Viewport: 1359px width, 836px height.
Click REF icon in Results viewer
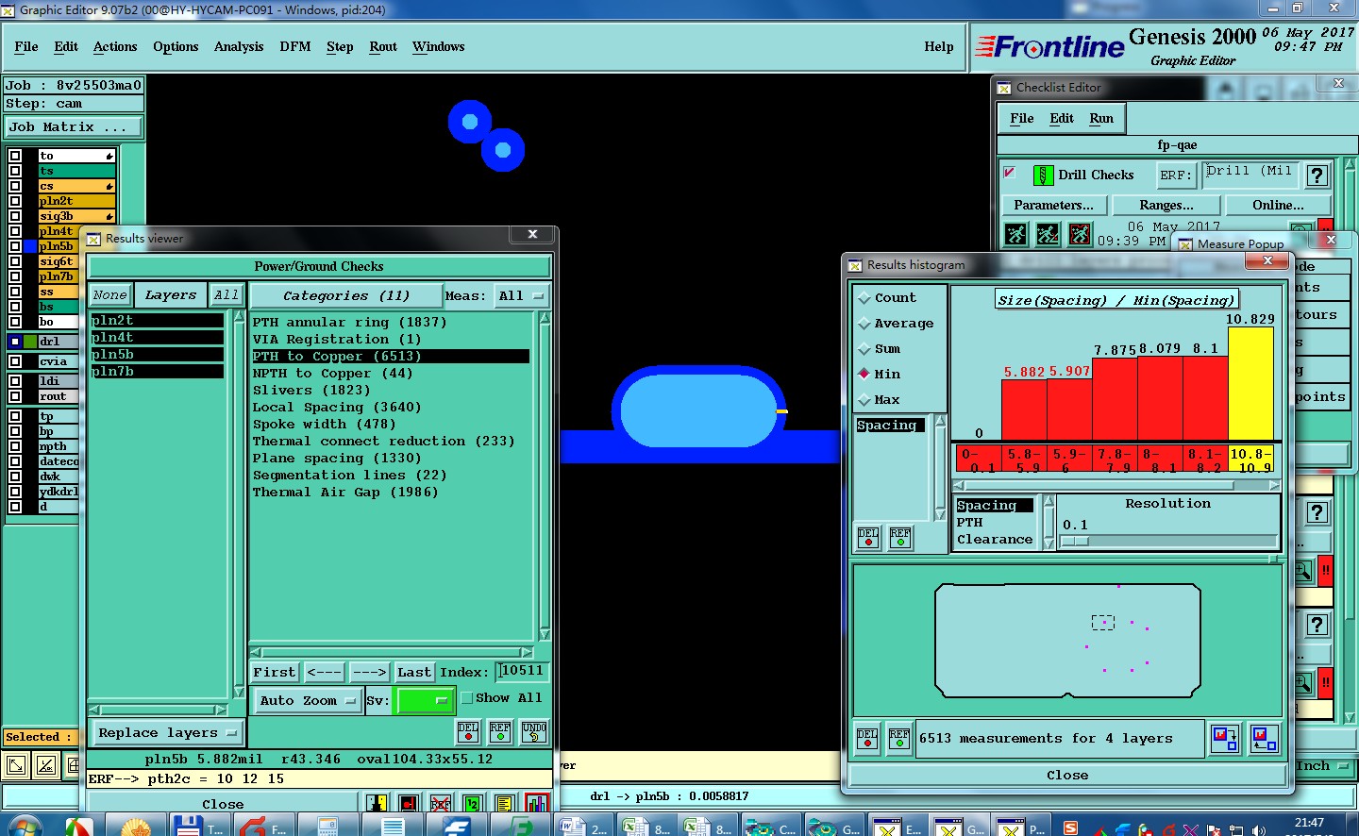[x=500, y=731]
